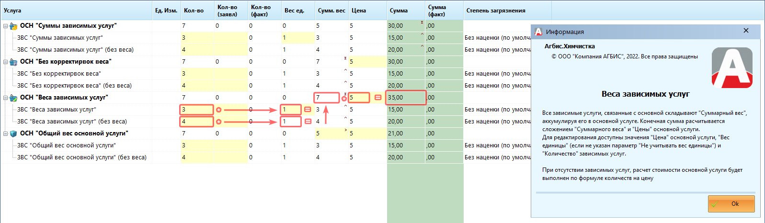Select ЗВС "Веса зависимых услуг" (без веса) row
The image size is (765, 223).
[72, 122]
